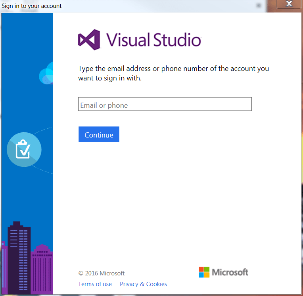Viewport: 303px width, 296px height.
Task: Open the Terms of use link
Action: (x=95, y=284)
